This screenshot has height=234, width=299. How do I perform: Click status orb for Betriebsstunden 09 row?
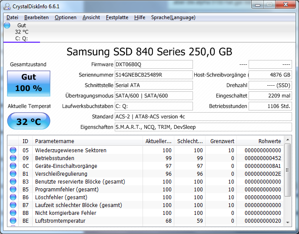tap(13, 158)
